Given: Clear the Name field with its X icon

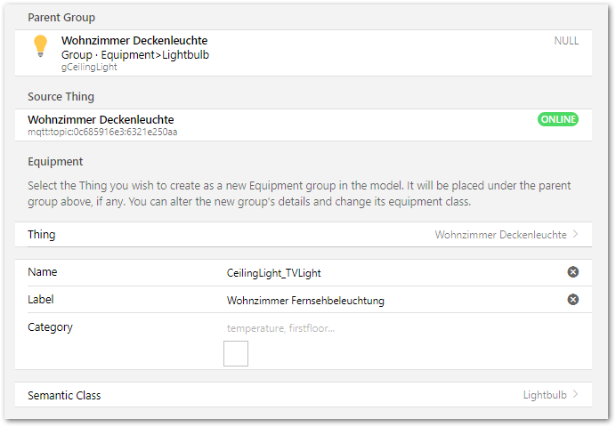Looking at the screenshot, I should tap(573, 272).
